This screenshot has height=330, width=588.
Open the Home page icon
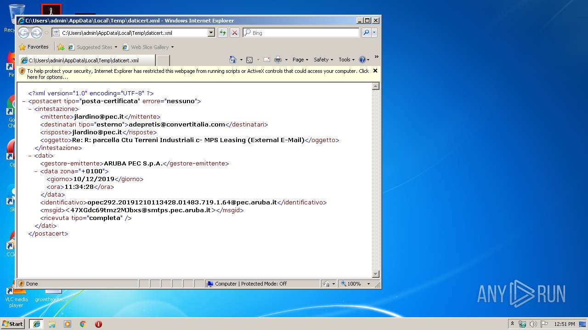233,60
